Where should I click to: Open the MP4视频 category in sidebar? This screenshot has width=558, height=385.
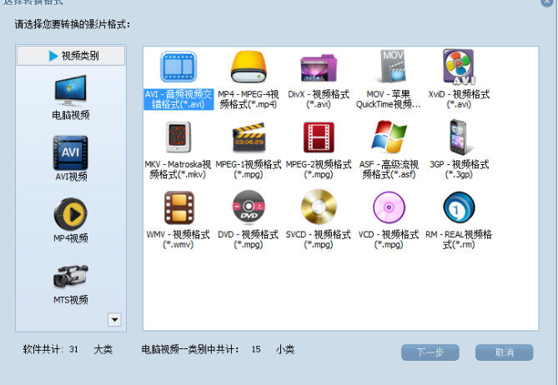pos(70,220)
